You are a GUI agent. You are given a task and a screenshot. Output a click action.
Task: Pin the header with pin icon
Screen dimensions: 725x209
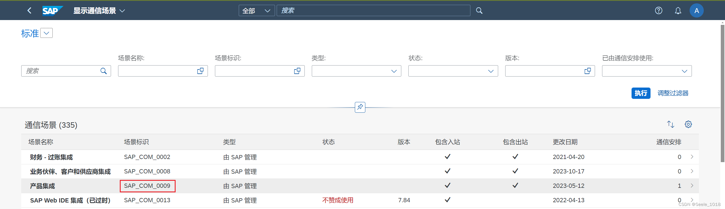[360, 107]
